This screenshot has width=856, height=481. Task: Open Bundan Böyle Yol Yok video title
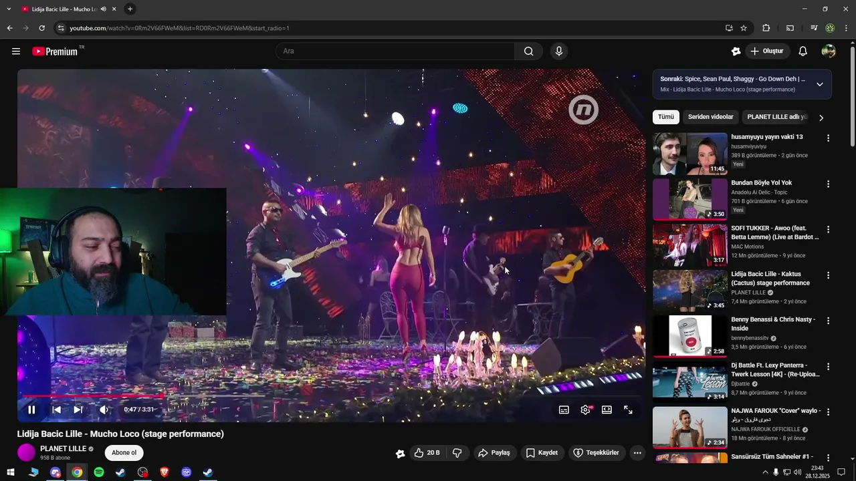click(761, 182)
